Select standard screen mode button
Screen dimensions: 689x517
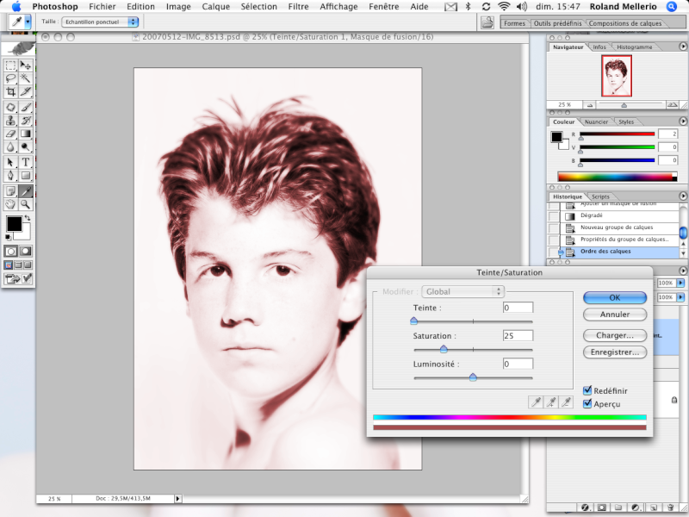click(9, 265)
